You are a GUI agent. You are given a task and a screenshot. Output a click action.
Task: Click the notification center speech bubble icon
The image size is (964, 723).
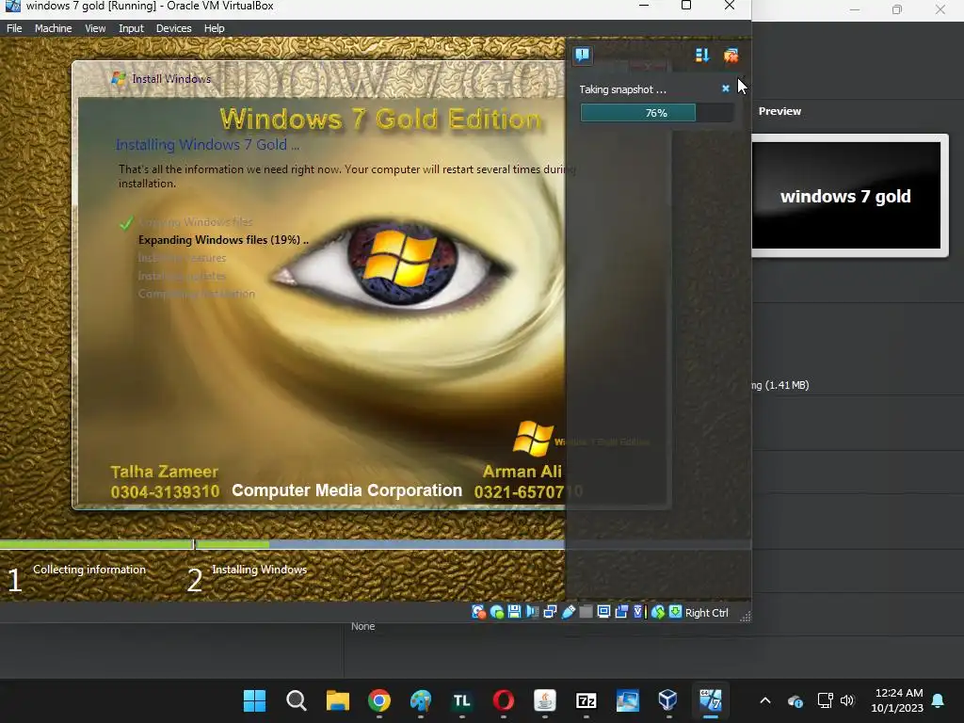pos(582,56)
